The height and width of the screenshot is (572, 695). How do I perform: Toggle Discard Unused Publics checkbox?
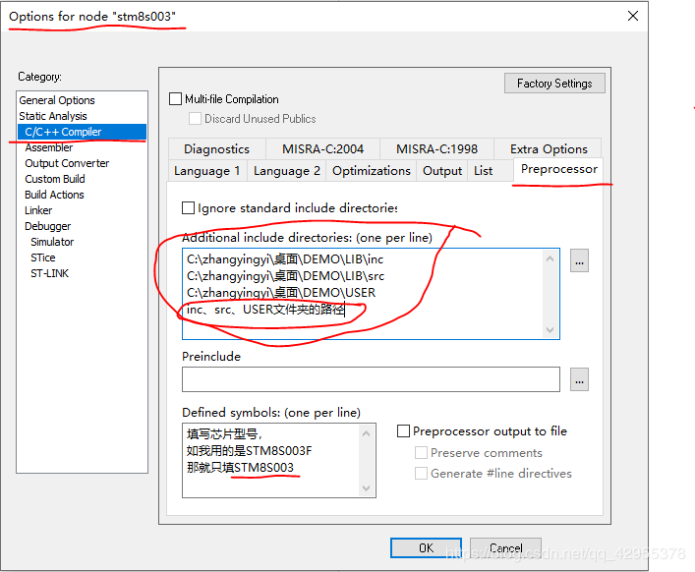[195, 119]
